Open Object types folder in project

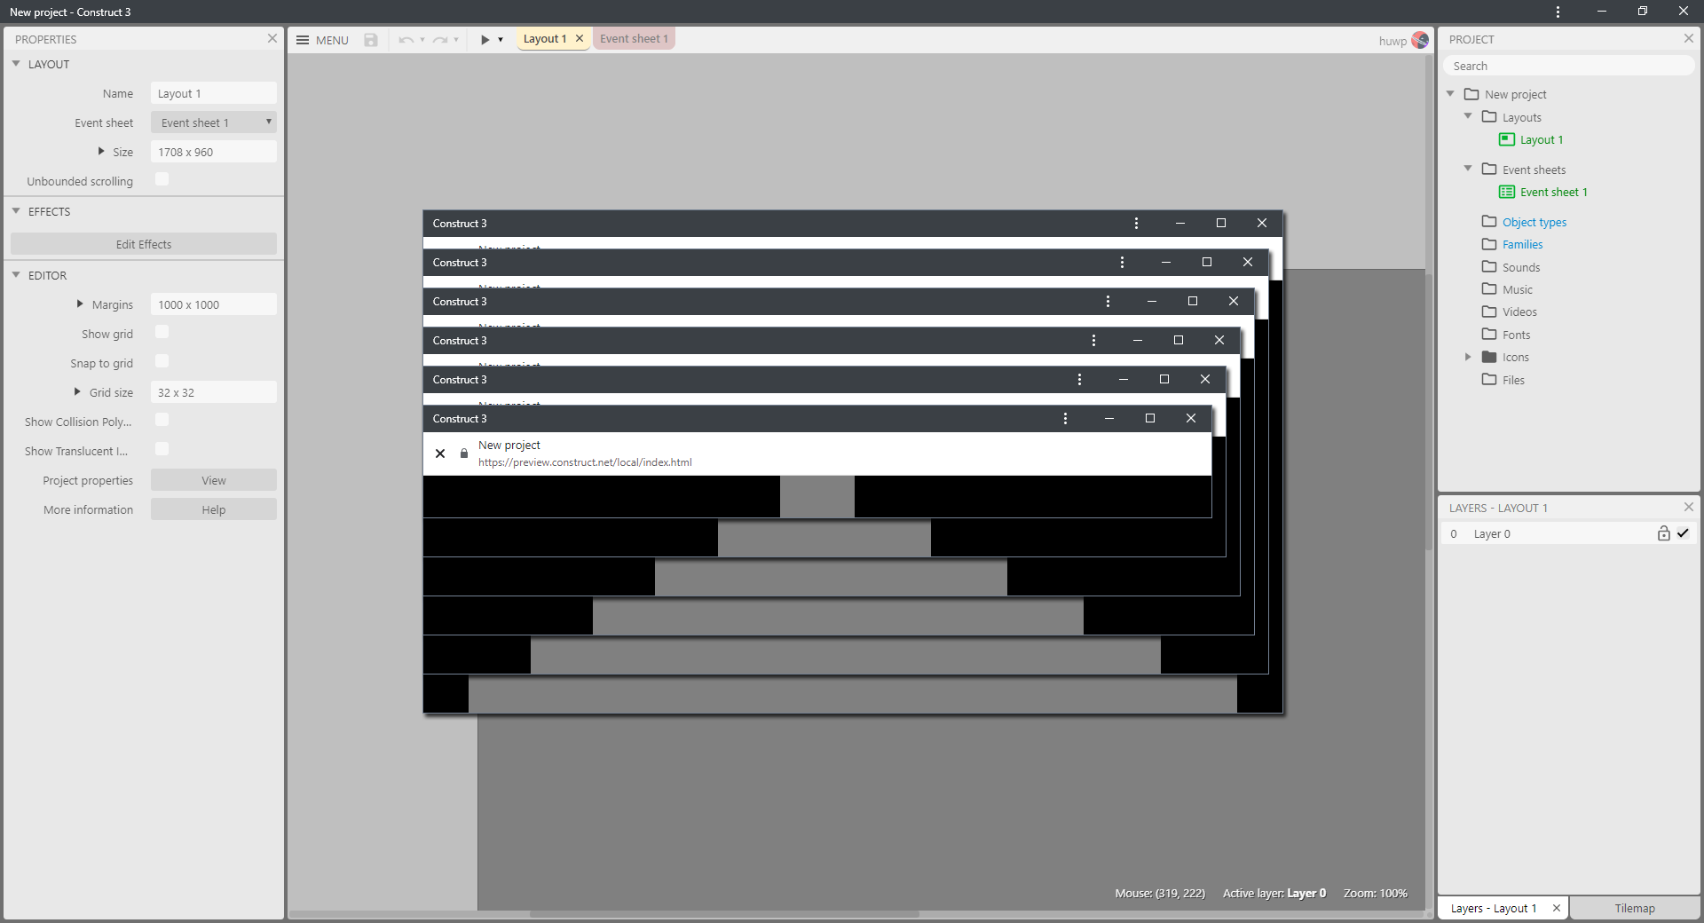1534,222
